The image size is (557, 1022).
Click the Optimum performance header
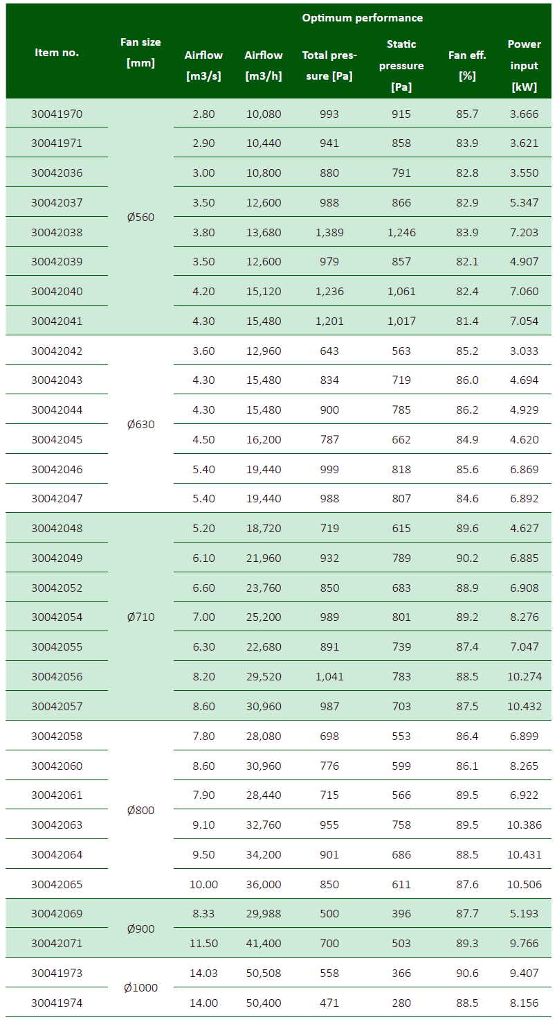[362, 18]
